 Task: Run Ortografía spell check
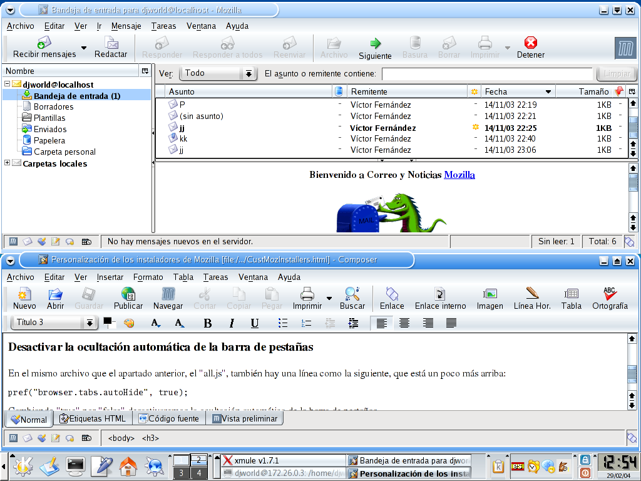click(x=610, y=299)
